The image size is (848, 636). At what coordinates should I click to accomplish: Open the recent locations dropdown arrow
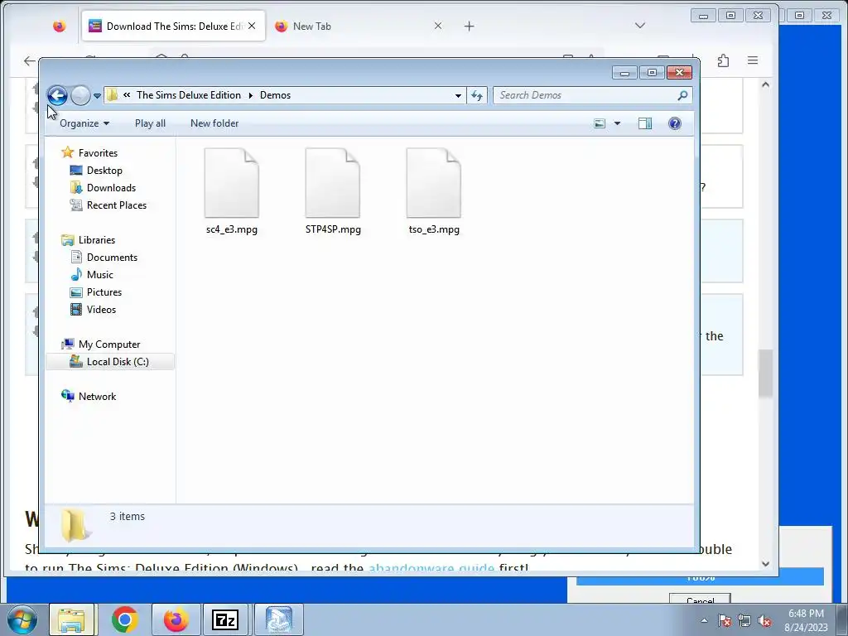(x=97, y=96)
